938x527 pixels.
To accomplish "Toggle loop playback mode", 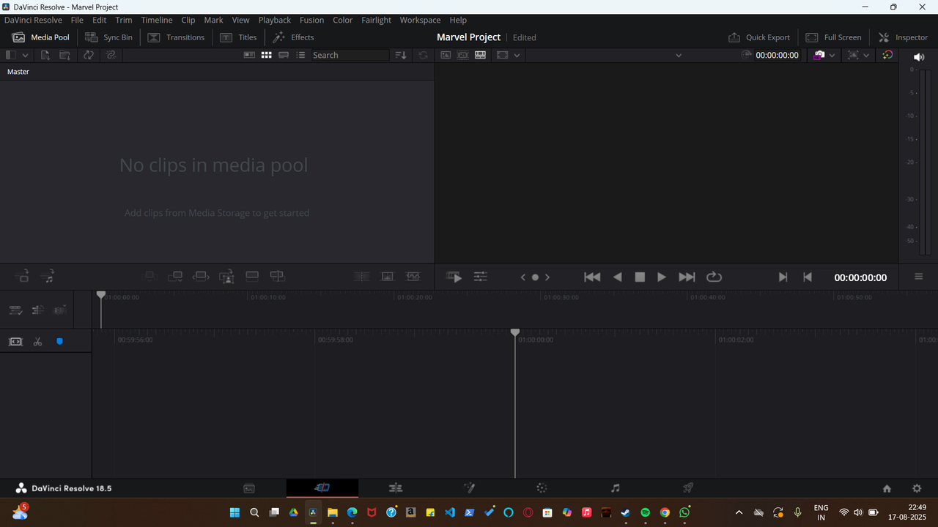I will pos(714,277).
